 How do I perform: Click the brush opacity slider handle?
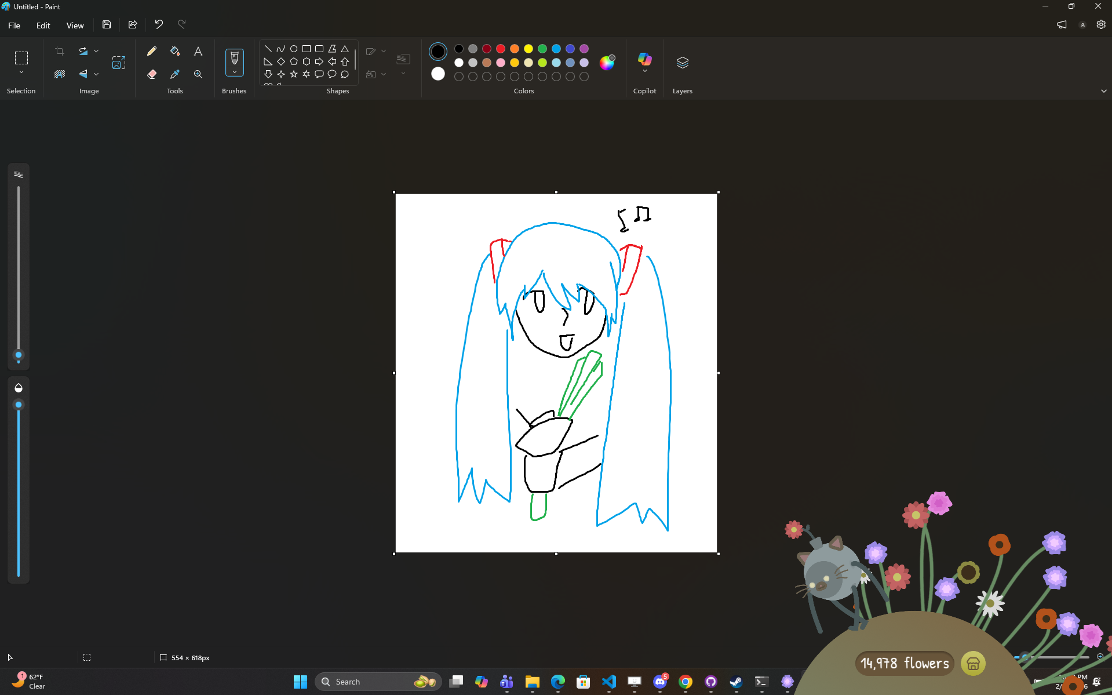click(19, 405)
